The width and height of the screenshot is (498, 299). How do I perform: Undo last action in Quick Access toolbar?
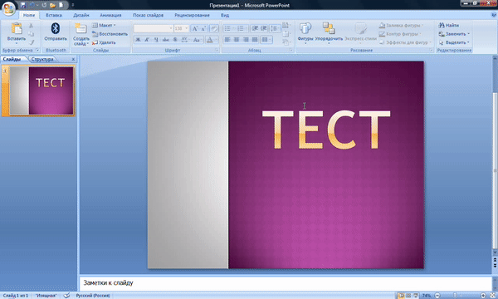pyautogui.click(x=32, y=6)
